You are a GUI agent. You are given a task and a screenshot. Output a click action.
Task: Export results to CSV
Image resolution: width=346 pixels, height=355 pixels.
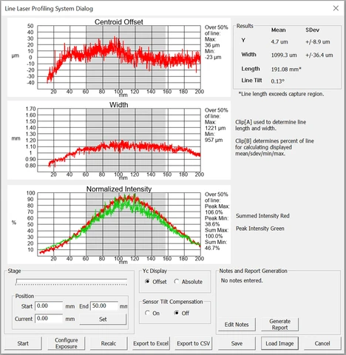coord(194,343)
